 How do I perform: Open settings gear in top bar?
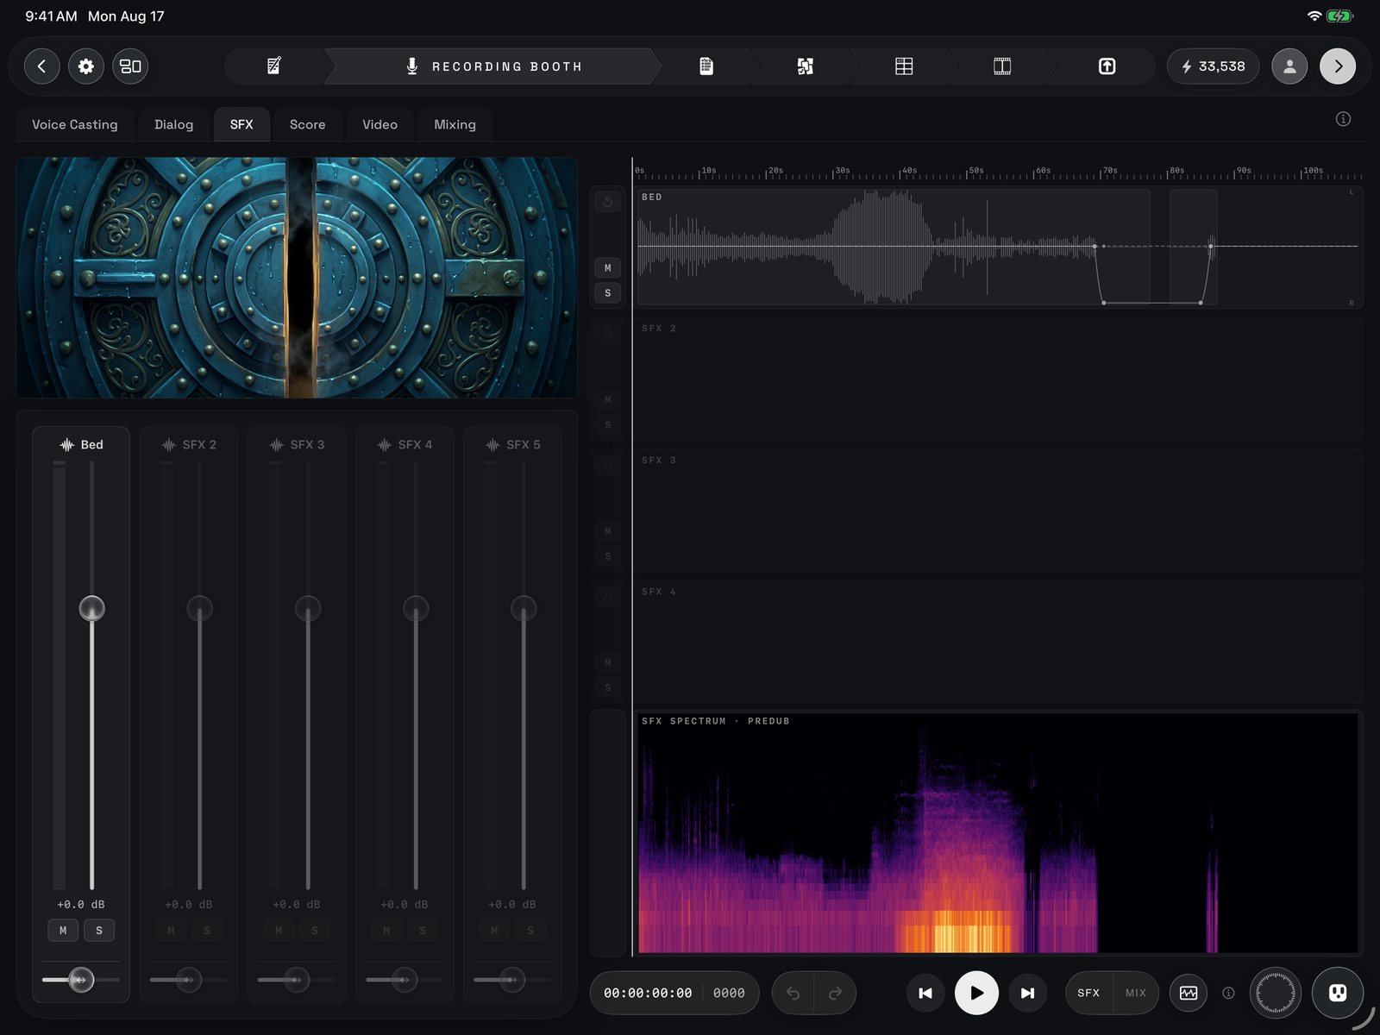coord(86,66)
